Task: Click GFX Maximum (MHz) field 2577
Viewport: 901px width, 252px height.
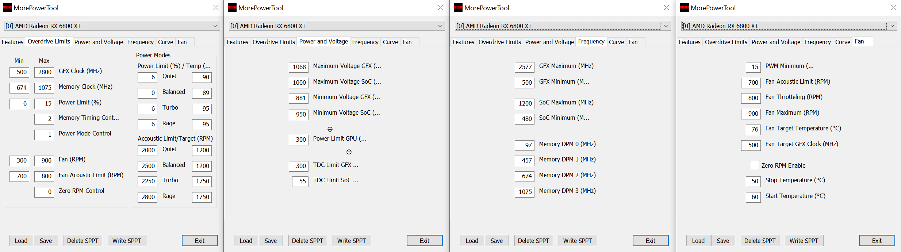Action: tap(525, 67)
